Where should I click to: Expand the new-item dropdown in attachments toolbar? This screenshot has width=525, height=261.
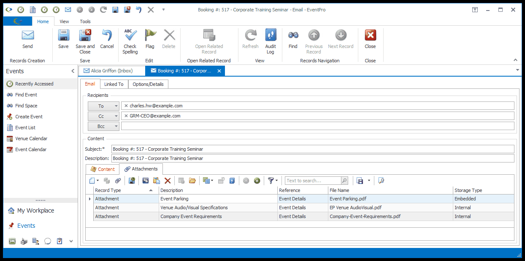pos(98,181)
